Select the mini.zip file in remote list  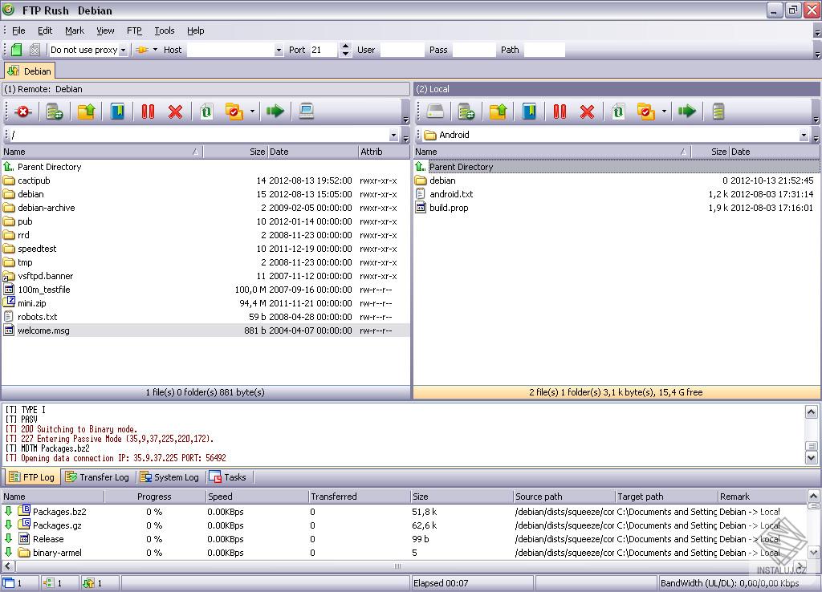[x=32, y=303]
